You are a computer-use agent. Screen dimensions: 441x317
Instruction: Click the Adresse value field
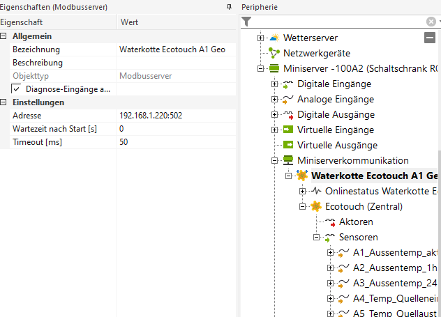point(174,116)
